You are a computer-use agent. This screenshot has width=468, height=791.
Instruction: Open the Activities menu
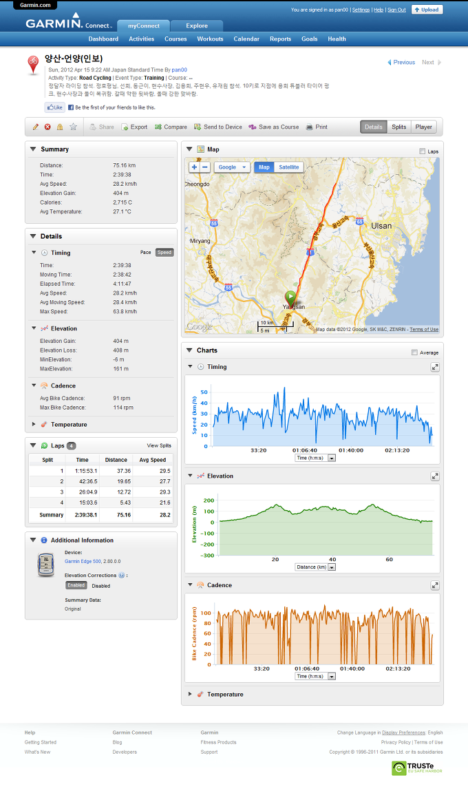[141, 39]
